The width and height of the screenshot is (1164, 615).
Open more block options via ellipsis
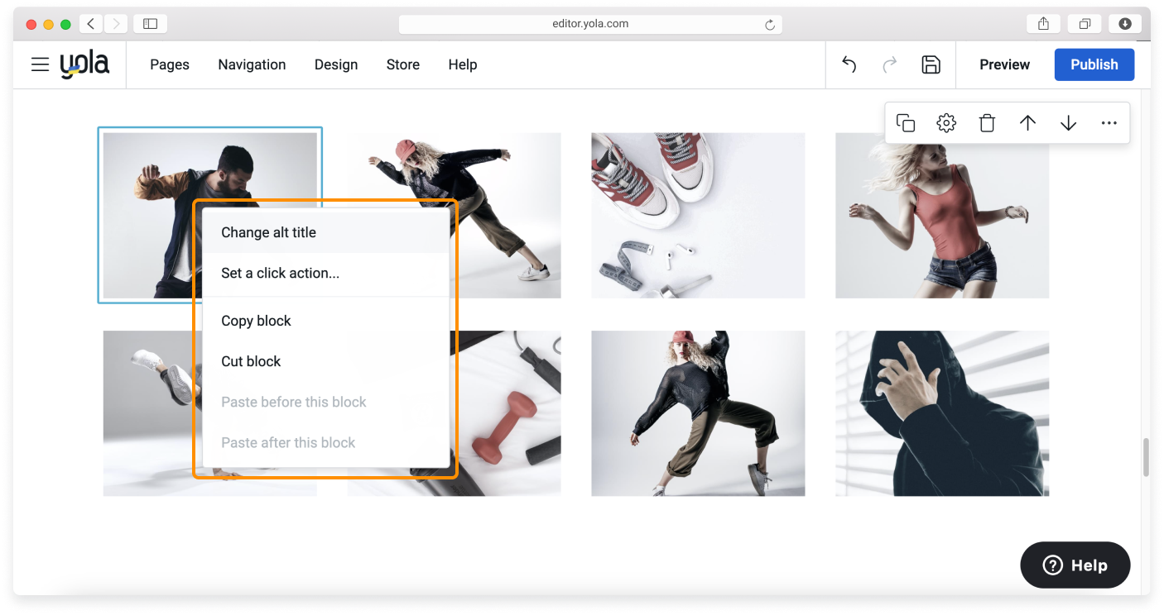1109,122
